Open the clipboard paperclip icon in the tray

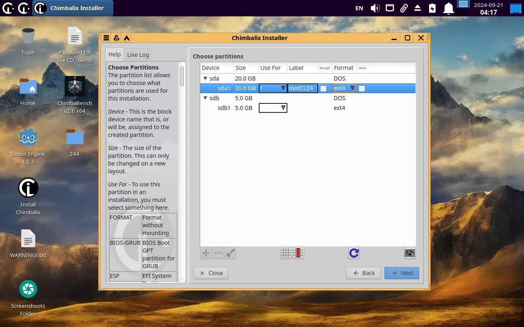point(404,8)
